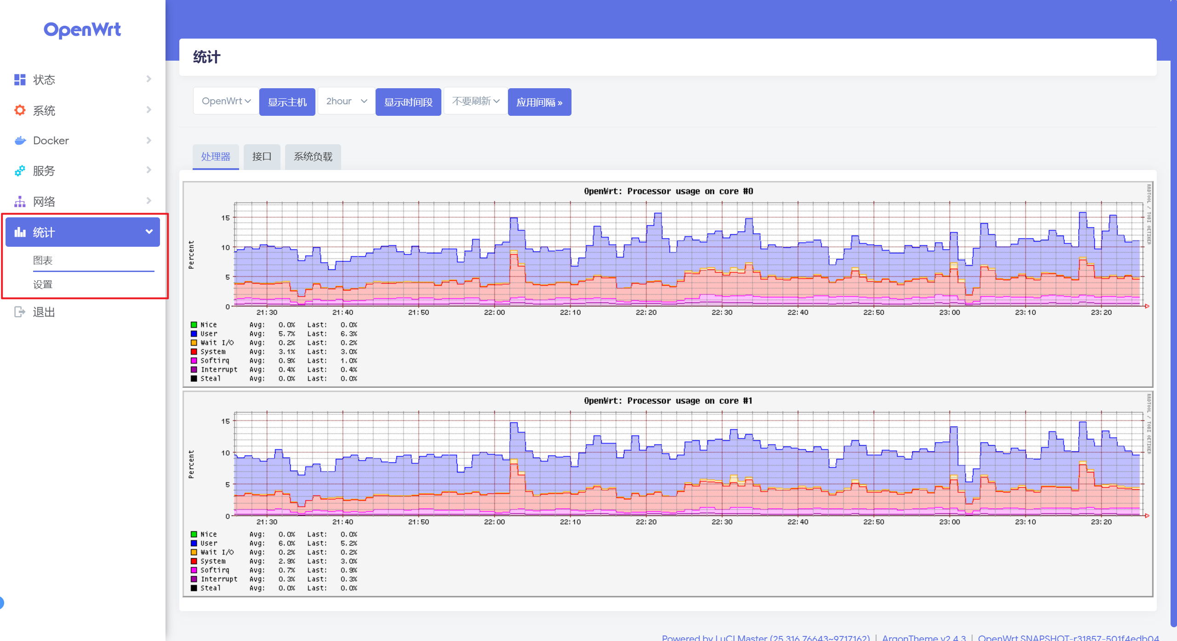Click the Statistics bar chart icon
1177x641 pixels.
coord(20,232)
